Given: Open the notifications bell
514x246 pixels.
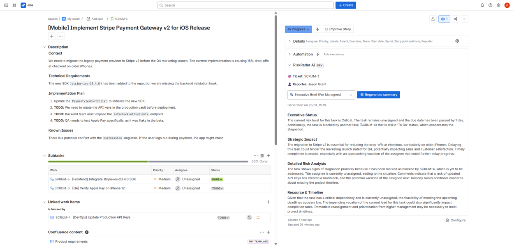Looking at the screenshot, I should coord(482,5).
